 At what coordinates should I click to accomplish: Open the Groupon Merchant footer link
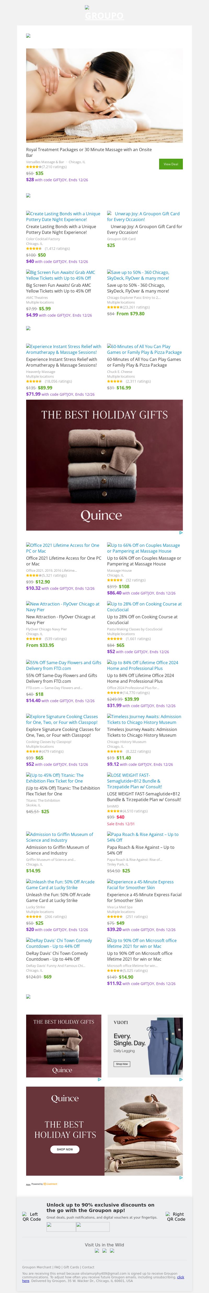tap(37, 1267)
